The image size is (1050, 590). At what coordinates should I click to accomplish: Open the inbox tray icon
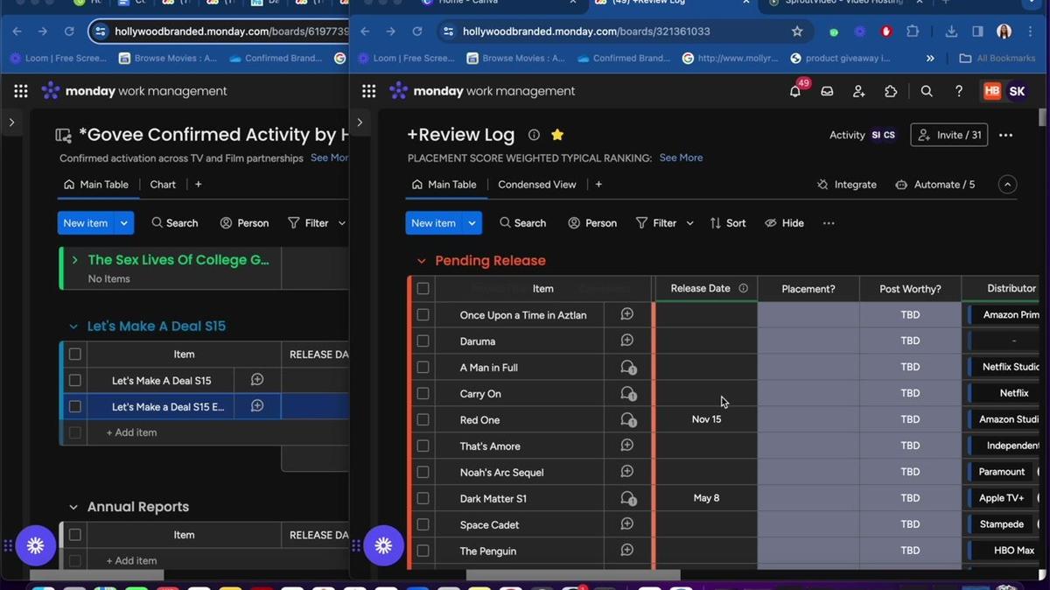click(x=827, y=91)
